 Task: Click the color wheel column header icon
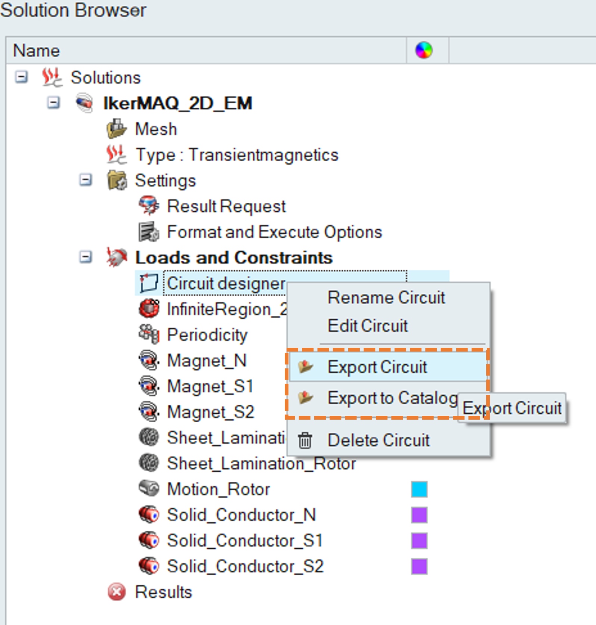(424, 50)
